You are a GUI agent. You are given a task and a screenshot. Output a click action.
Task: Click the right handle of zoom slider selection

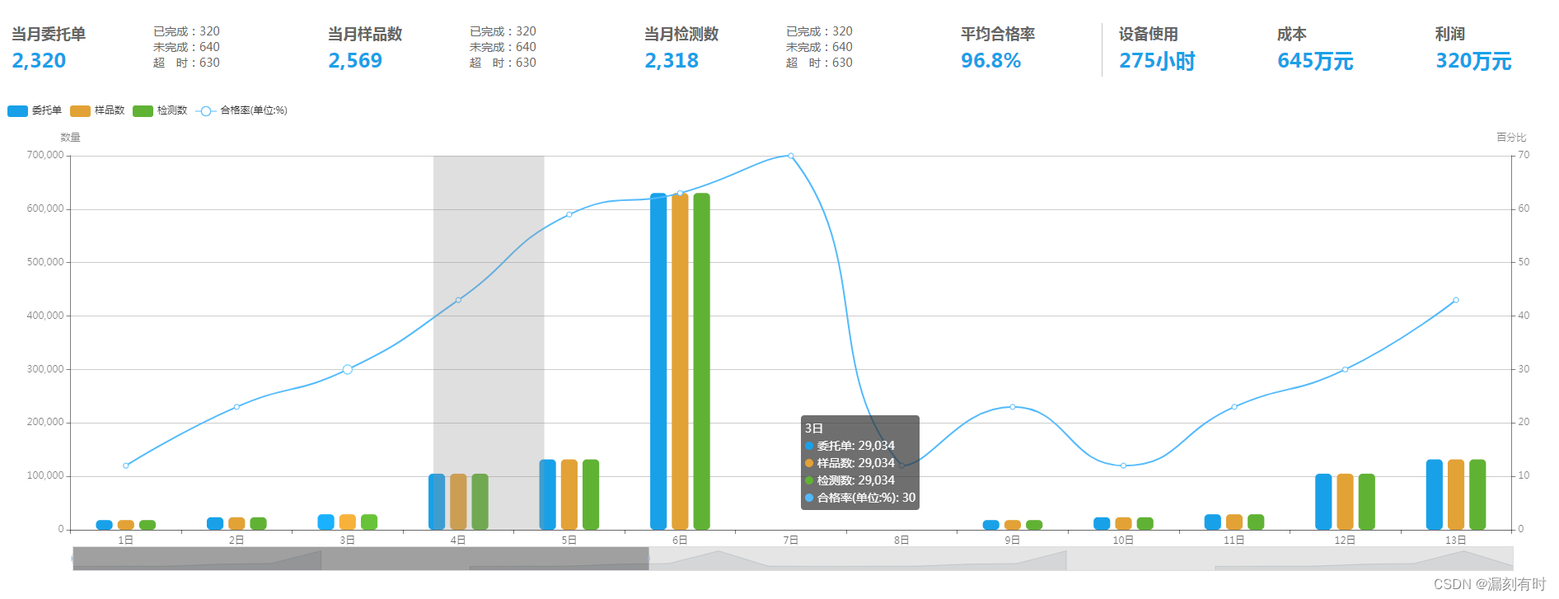pos(649,559)
